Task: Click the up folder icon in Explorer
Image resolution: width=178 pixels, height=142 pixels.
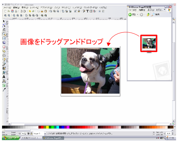Action: (148, 15)
